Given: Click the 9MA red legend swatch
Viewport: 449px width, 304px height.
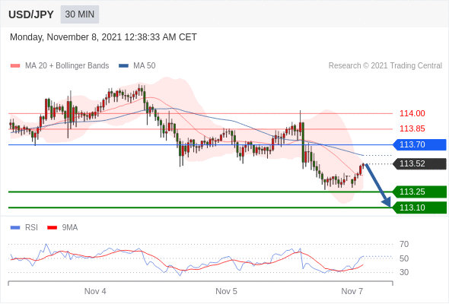Looking at the screenshot, I should pyautogui.click(x=52, y=228).
